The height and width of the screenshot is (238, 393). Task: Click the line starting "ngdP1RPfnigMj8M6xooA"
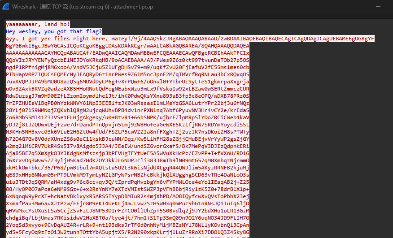[127, 67]
